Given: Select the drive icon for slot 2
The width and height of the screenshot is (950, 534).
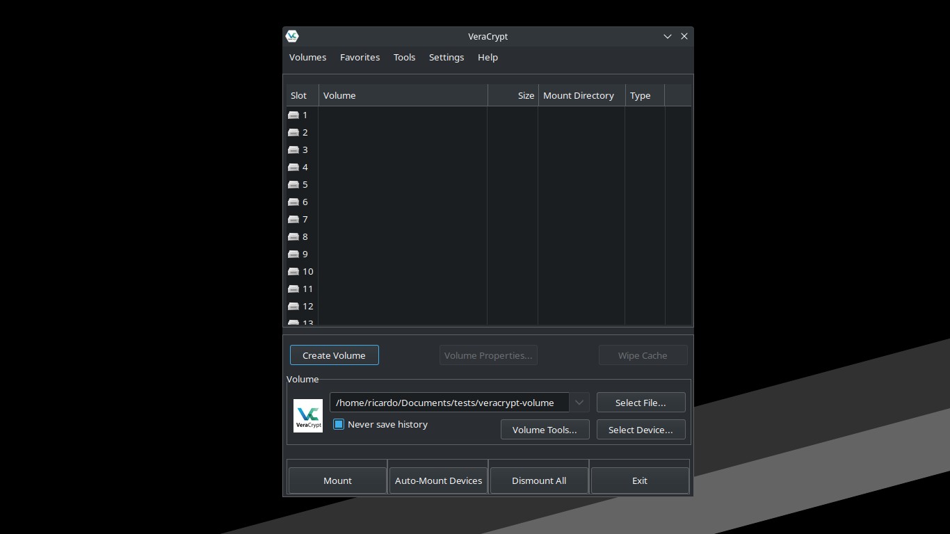Looking at the screenshot, I should 293,132.
